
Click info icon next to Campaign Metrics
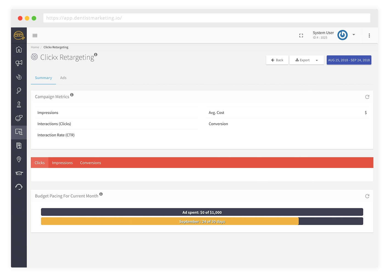tap(72, 95)
